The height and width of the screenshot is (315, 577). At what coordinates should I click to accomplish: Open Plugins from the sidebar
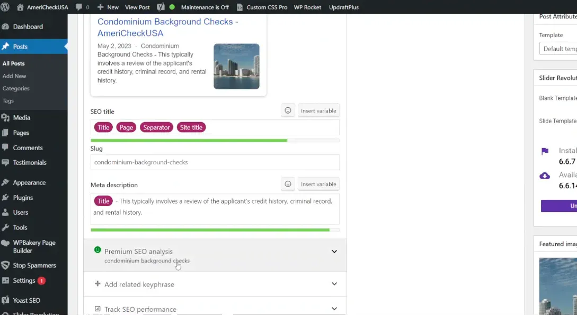coord(23,198)
